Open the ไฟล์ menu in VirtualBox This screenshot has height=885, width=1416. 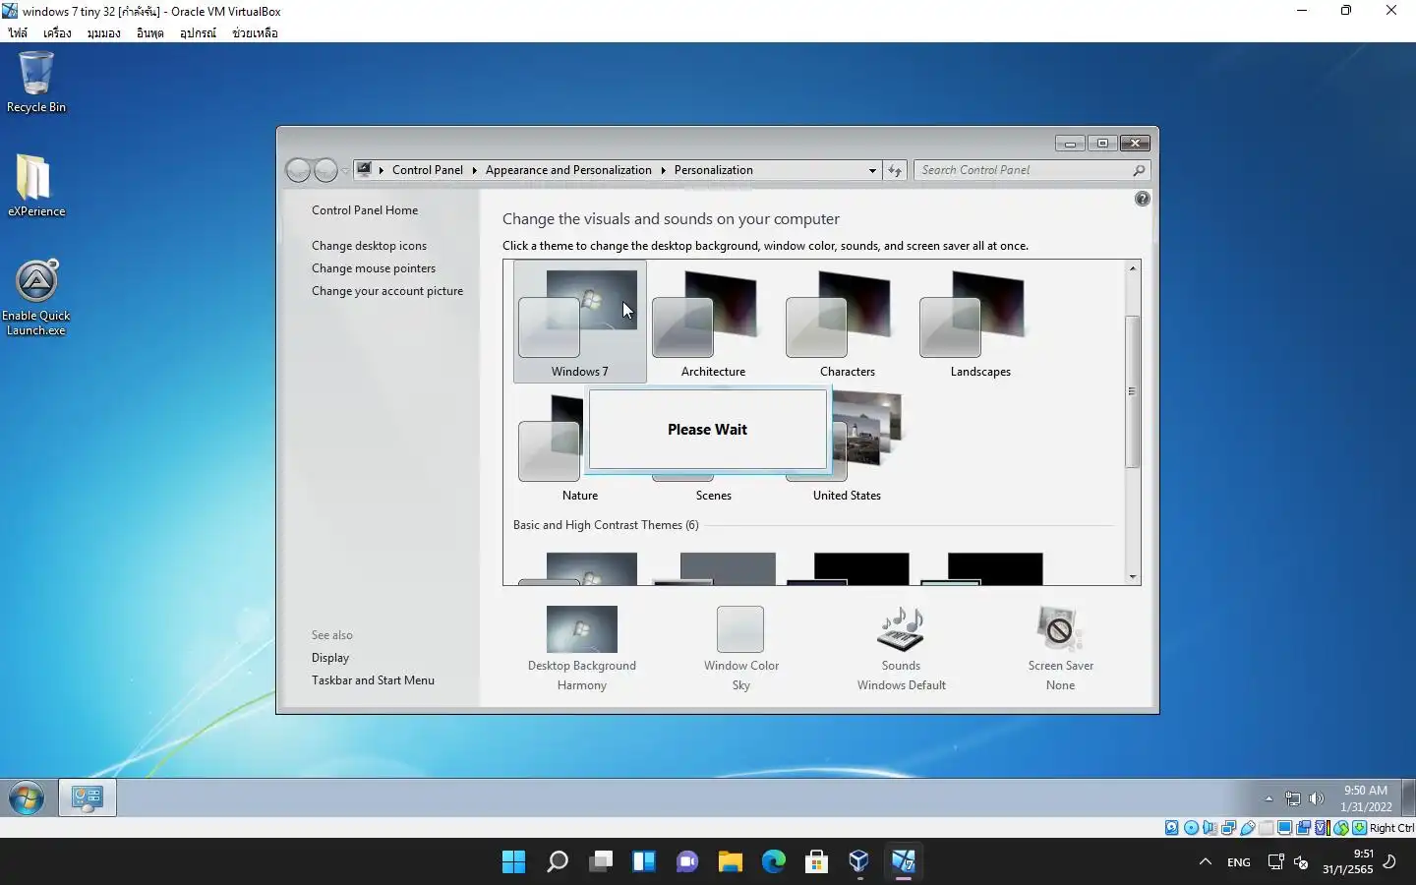click(18, 33)
